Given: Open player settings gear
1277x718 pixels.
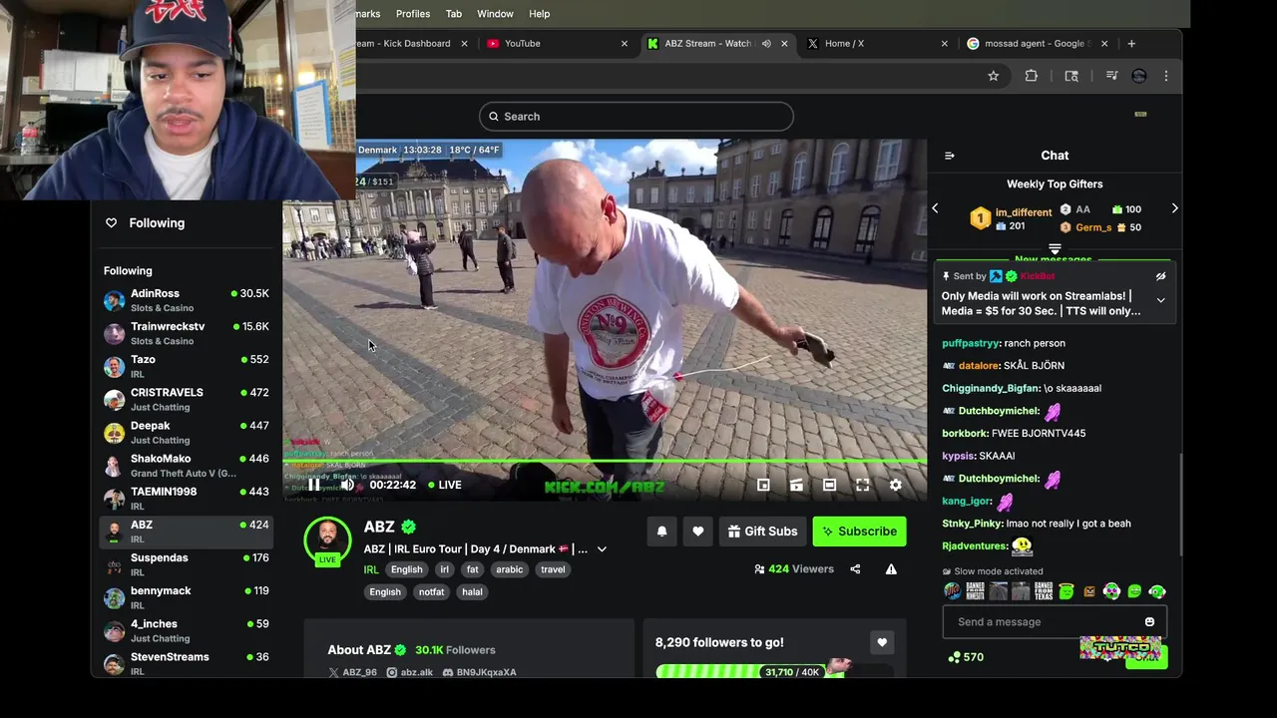Looking at the screenshot, I should [x=896, y=485].
